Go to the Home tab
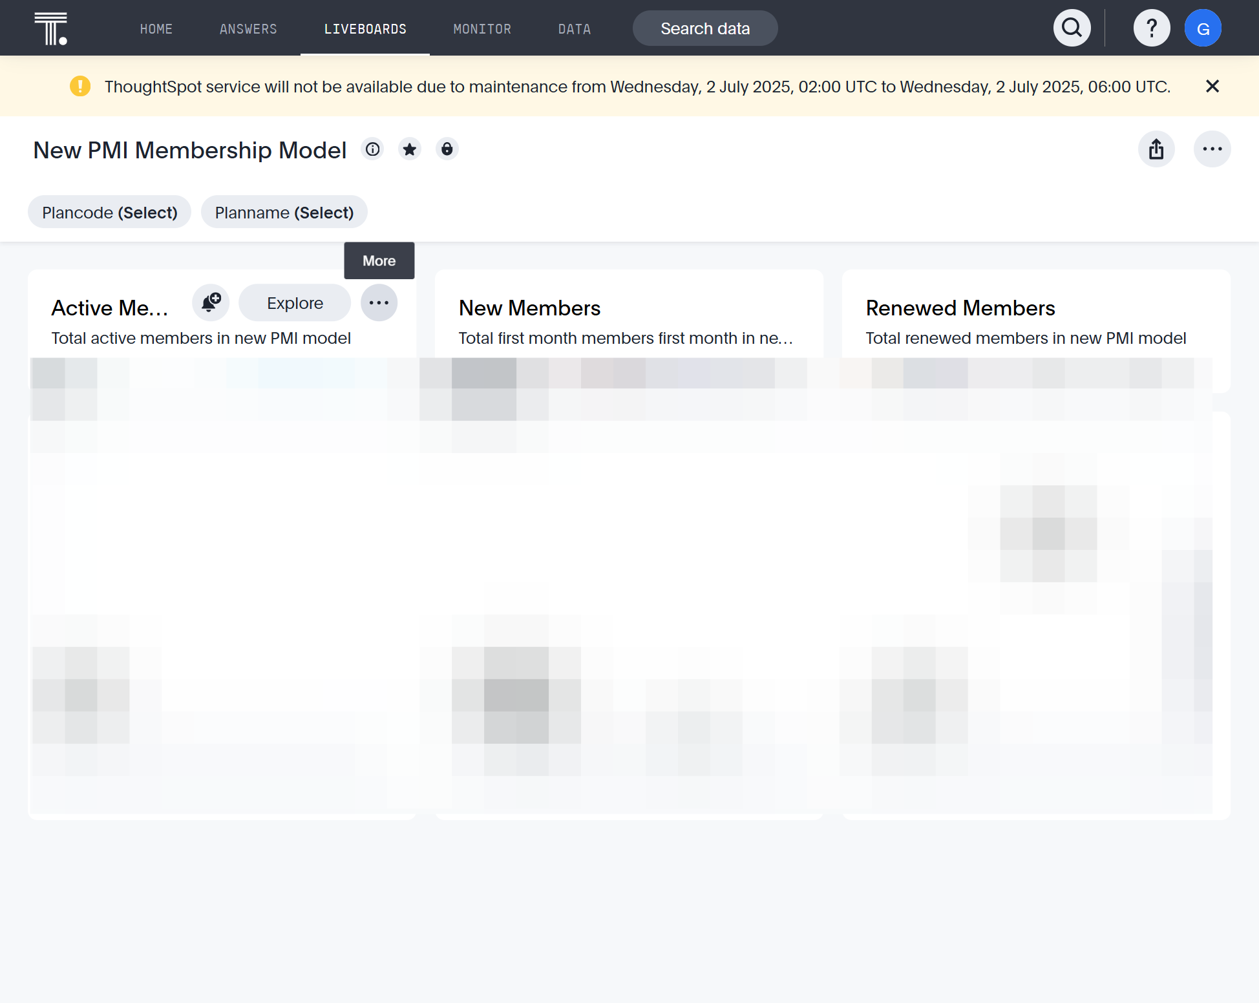Image resolution: width=1259 pixels, height=1003 pixels. click(156, 29)
